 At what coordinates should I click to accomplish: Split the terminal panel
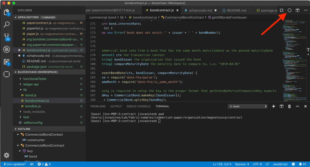coord(282,106)
